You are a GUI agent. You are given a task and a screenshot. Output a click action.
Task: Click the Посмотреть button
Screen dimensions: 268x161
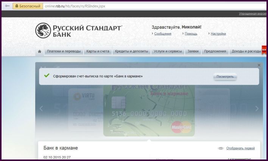225,76
